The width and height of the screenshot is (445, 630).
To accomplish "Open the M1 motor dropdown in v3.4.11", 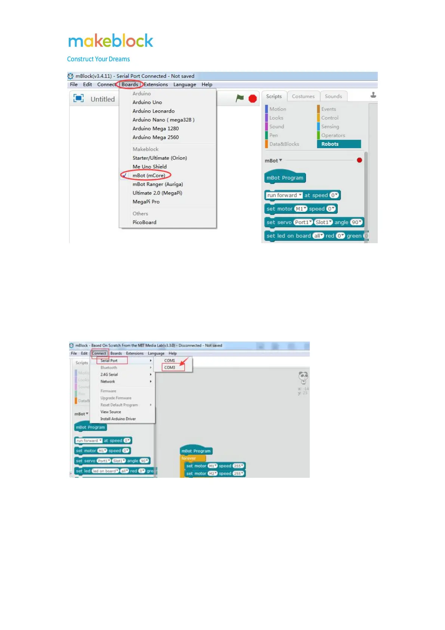I will tap(300, 209).
